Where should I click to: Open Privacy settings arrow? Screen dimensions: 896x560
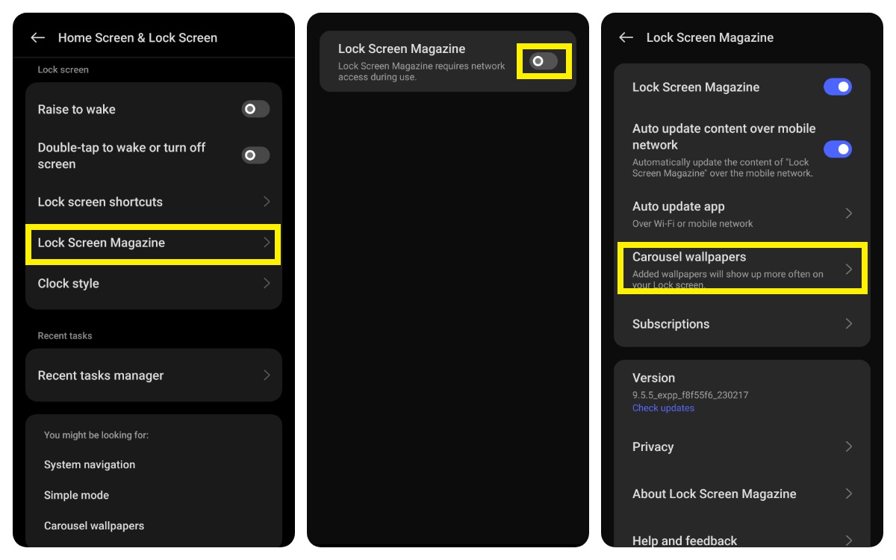point(848,447)
